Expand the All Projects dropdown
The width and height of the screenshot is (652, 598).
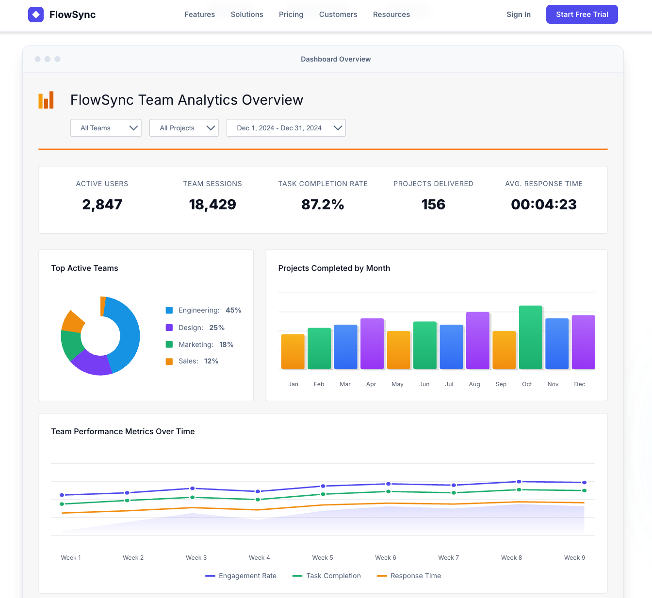pos(184,127)
